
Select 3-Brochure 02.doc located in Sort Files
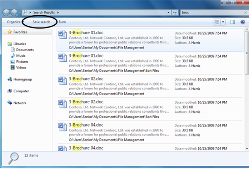click(x=150, y=109)
